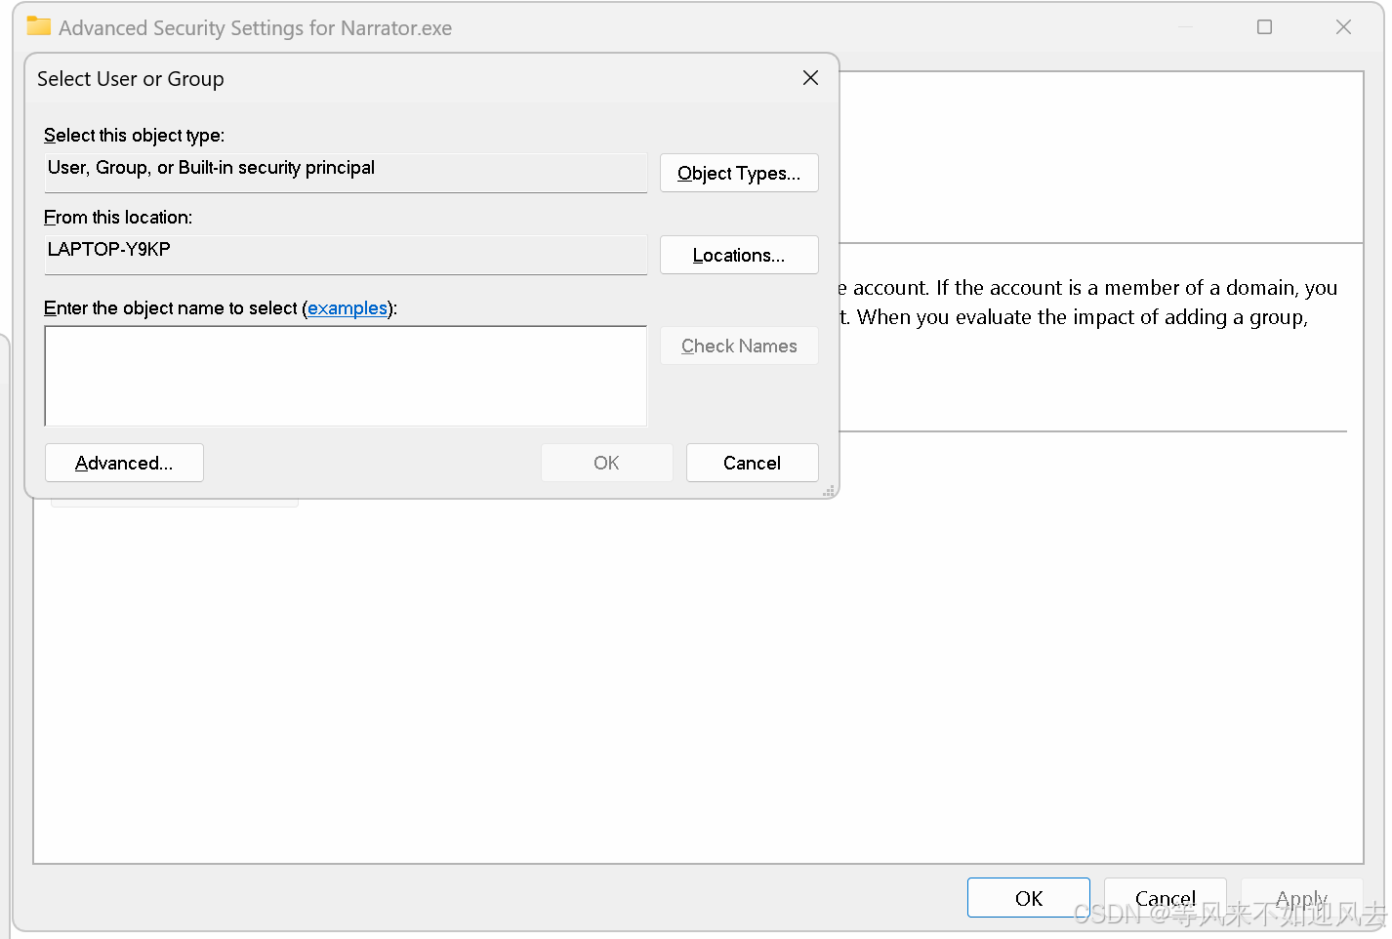
Task: Click Cancel in Advanced Security Settings
Action: tap(1165, 898)
